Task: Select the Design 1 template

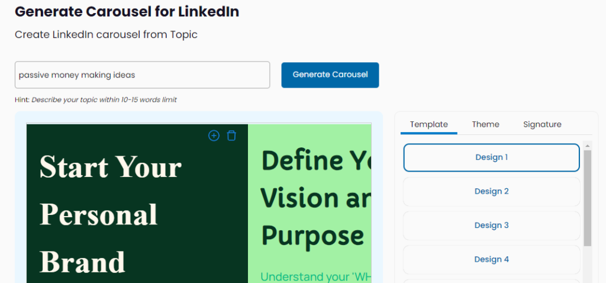Action: [491, 157]
